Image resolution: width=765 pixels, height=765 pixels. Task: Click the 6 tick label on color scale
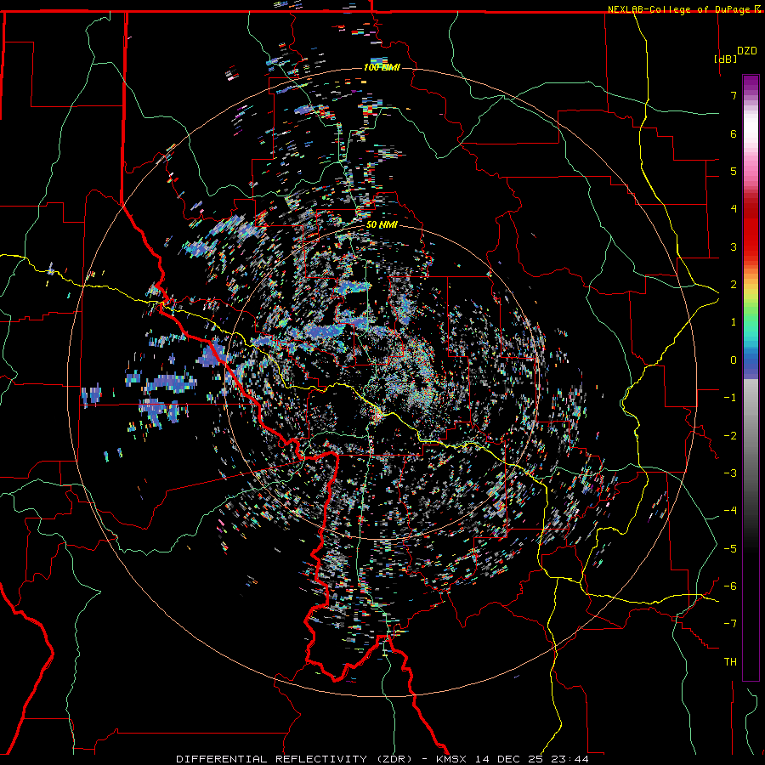(734, 133)
